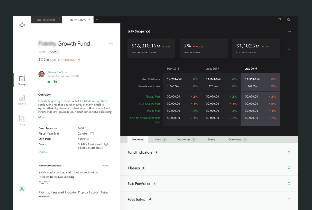Open the Fund Fee row link
The image size is (312, 210).
coord(153,111)
